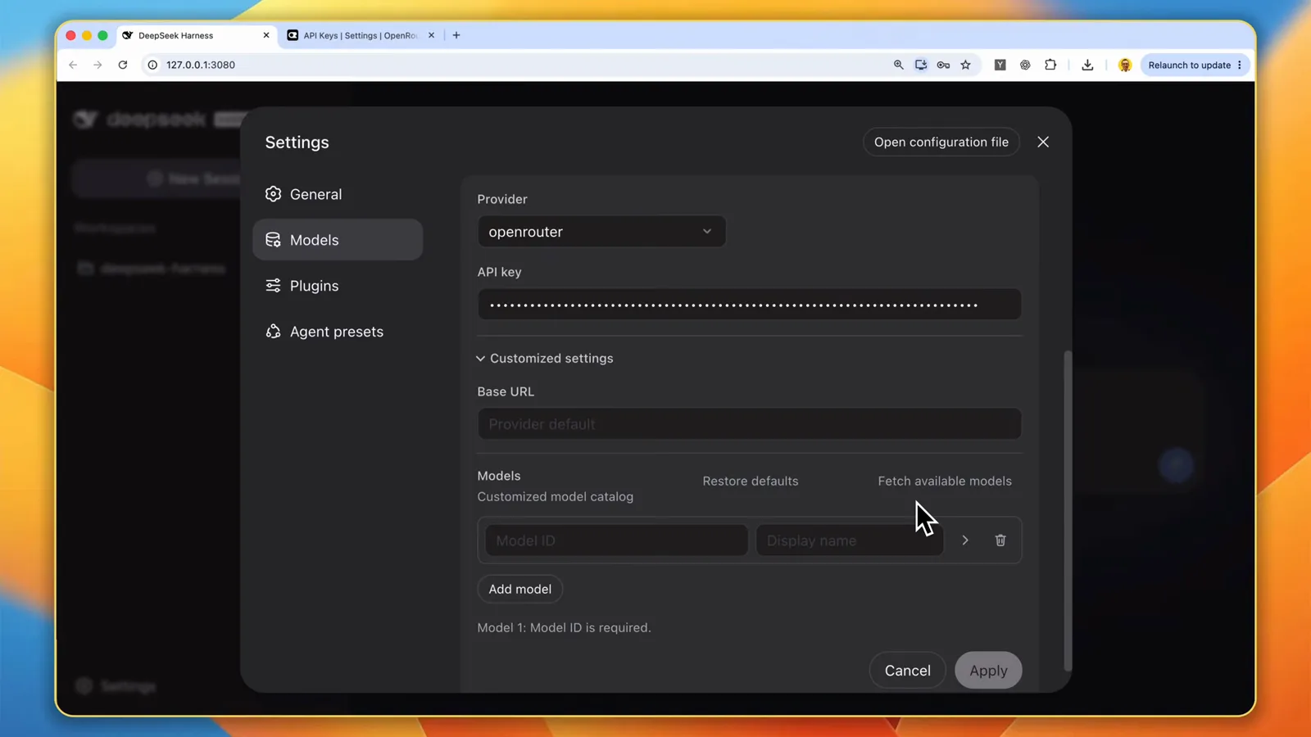Screen dimensions: 1311x737
Task: Click the Plugins sliders icon
Action: click(273, 286)
